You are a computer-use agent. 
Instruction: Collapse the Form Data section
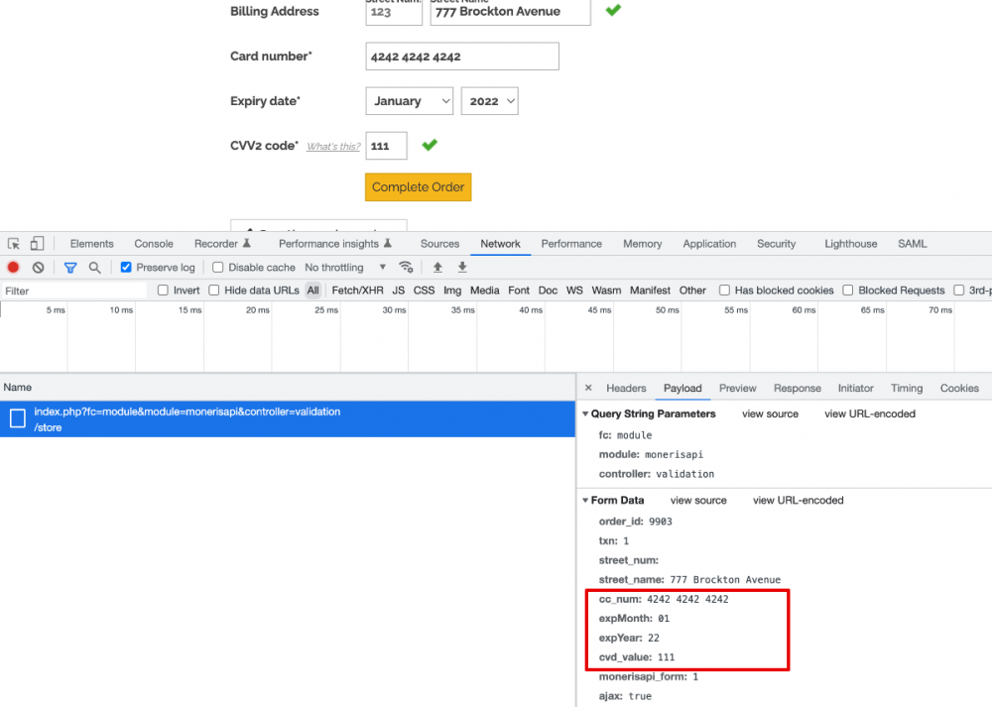(586, 501)
